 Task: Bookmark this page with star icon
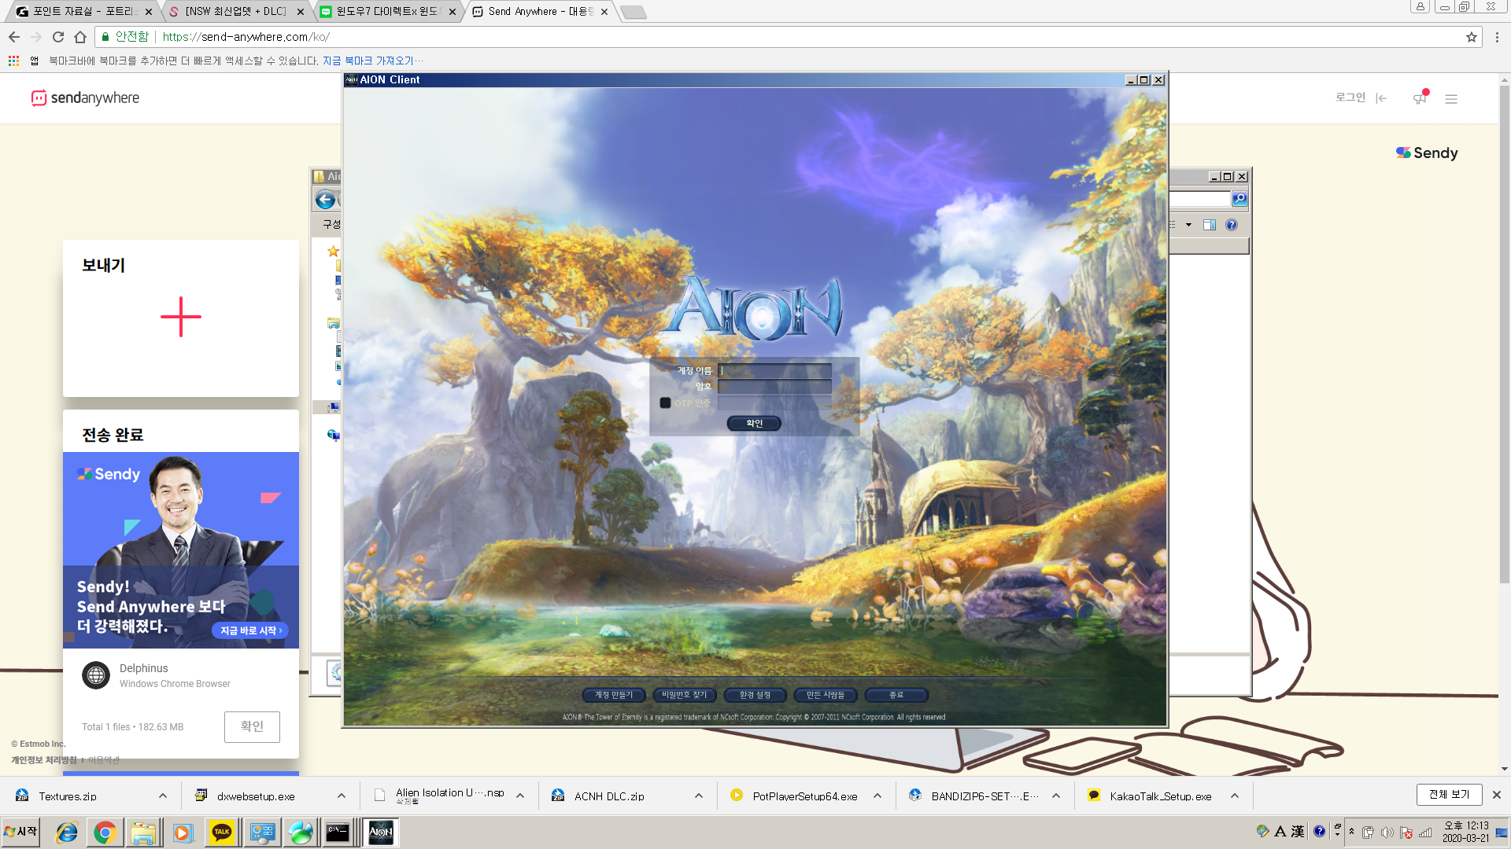pyautogui.click(x=1471, y=37)
